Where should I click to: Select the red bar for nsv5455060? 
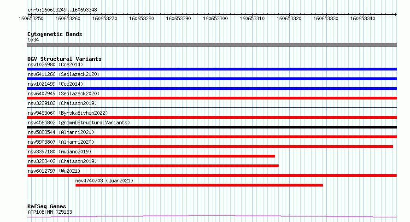[x=212, y=117]
